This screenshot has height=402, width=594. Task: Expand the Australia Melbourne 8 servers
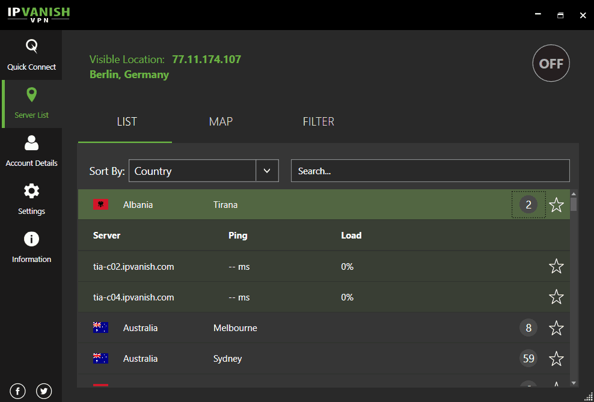click(x=528, y=328)
